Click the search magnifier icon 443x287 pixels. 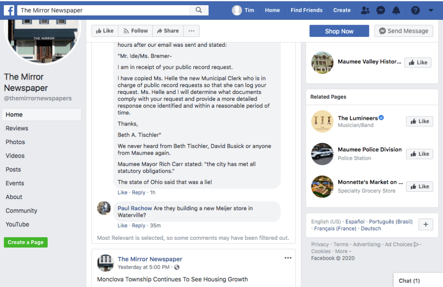coord(199,10)
